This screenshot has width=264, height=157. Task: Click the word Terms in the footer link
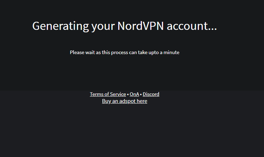(x=96, y=94)
